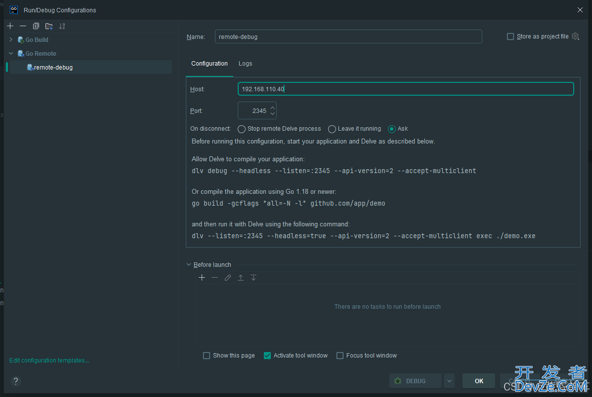Collapse the Go Remote tree node
Viewport: 592px width, 397px height.
[x=11, y=53]
